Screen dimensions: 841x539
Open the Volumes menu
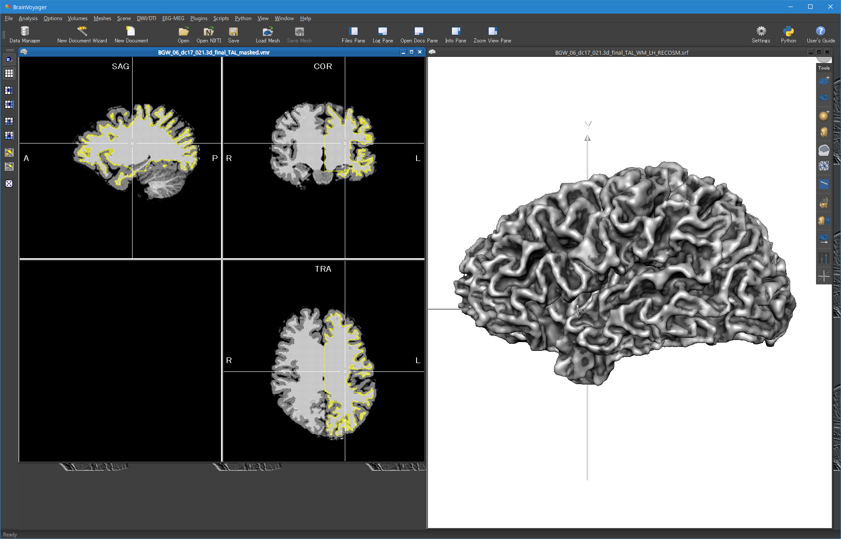77,18
